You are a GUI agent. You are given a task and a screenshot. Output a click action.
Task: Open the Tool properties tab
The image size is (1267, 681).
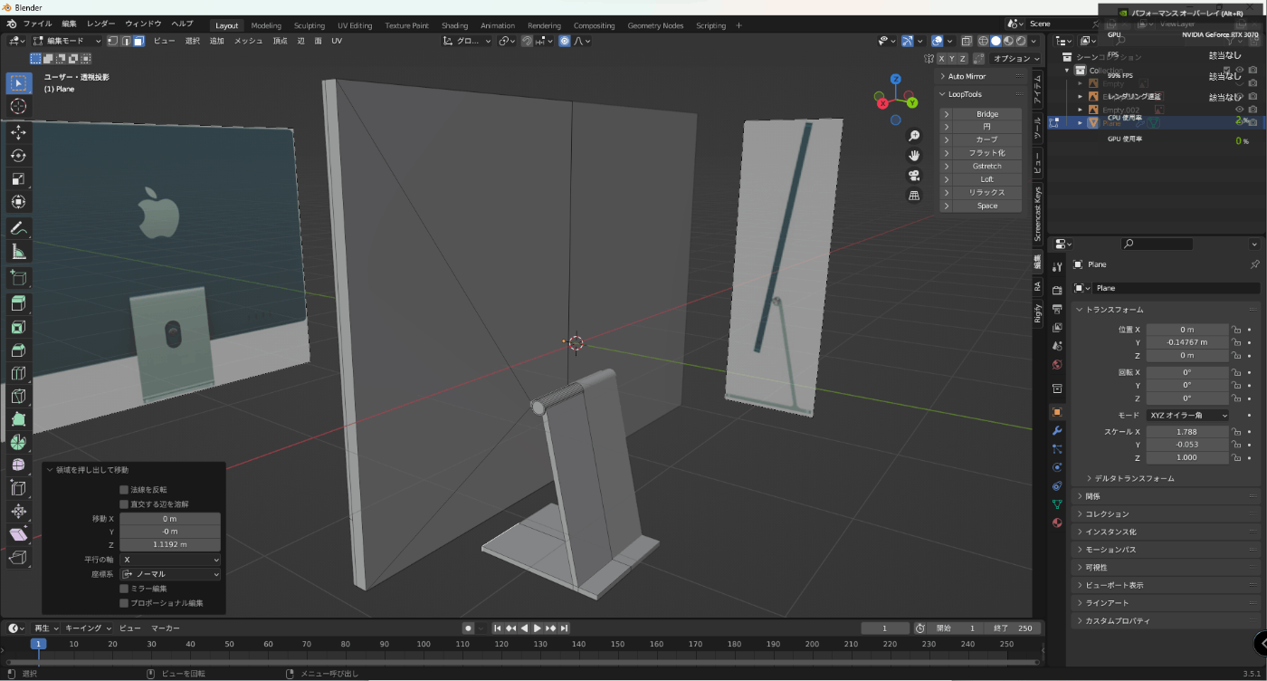pos(1057,267)
